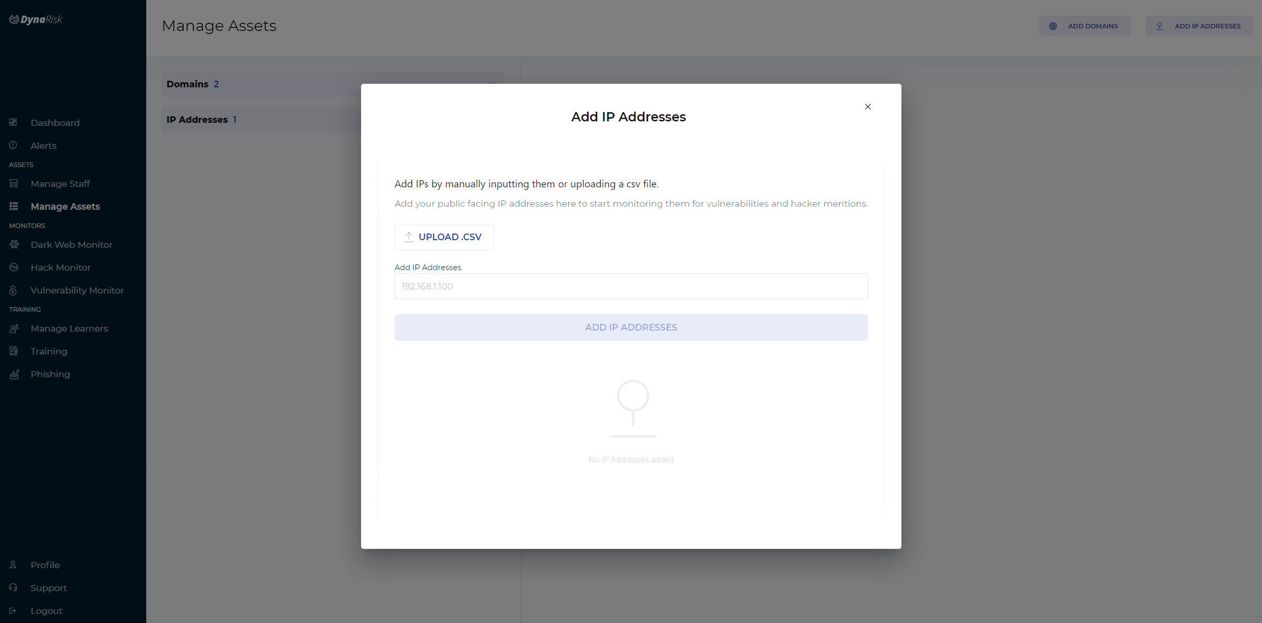This screenshot has width=1262, height=623.
Task: Click the Phishing icon in sidebar
Action: [14, 374]
